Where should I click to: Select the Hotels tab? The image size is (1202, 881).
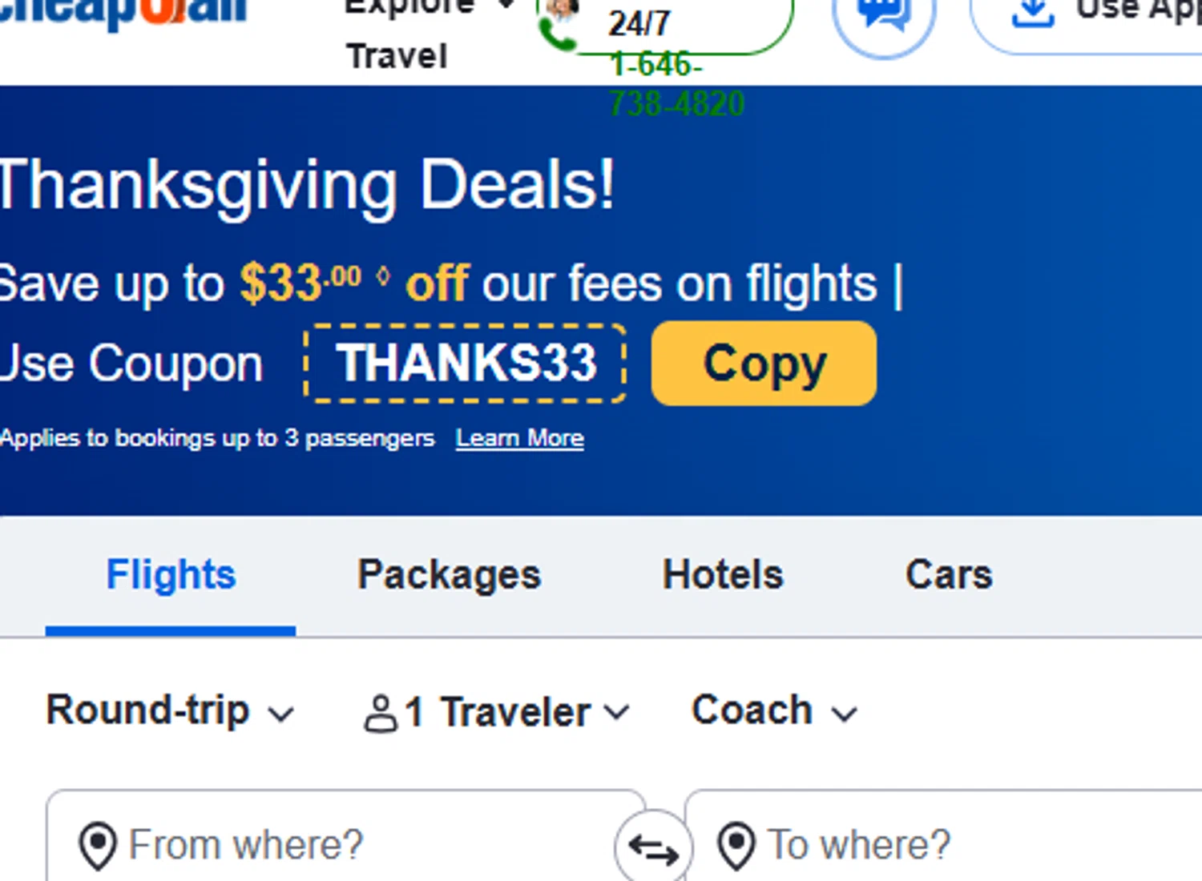point(723,575)
